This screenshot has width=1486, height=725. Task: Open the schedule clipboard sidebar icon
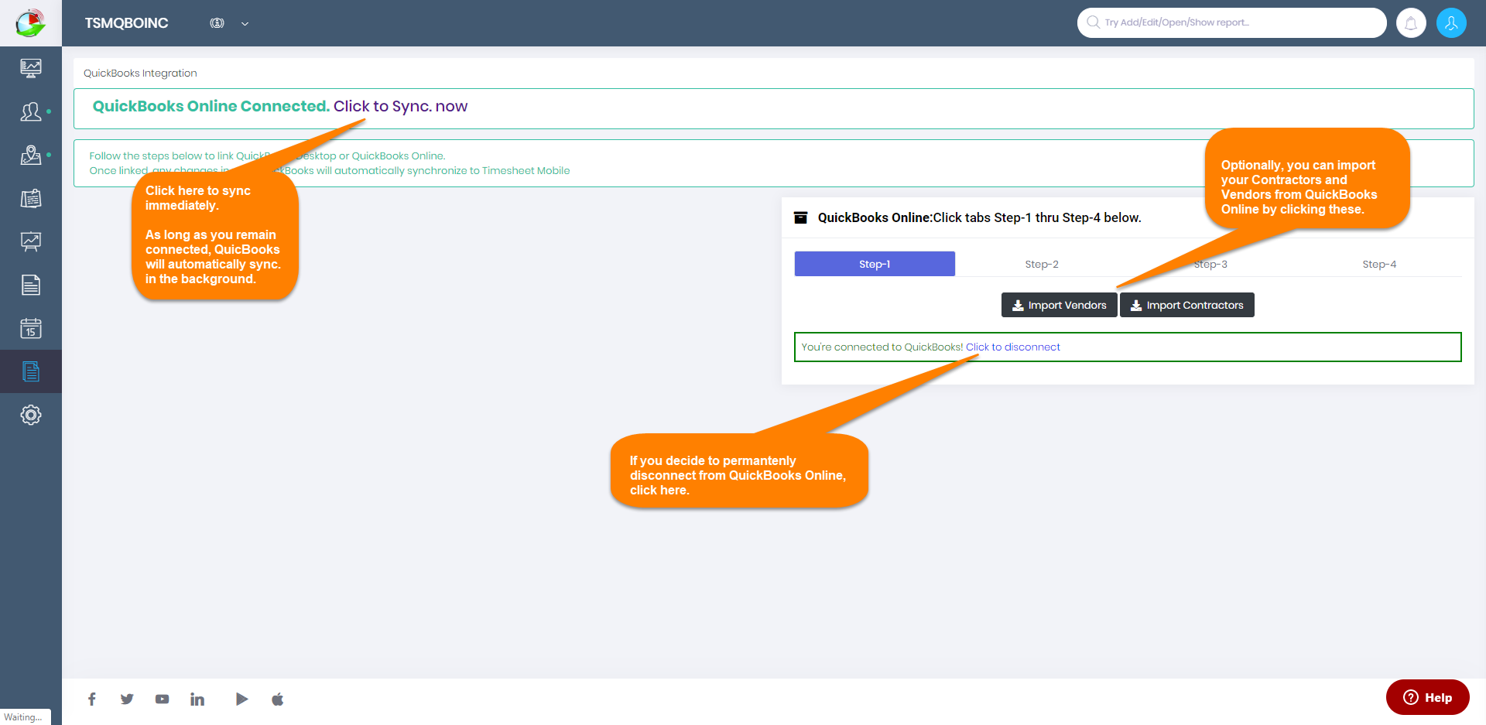[31, 198]
